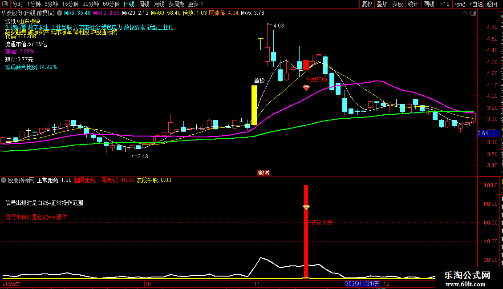Click the 信号出现时是红线=不操作 note
The height and width of the screenshot is (289, 503).
[x=36, y=217]
